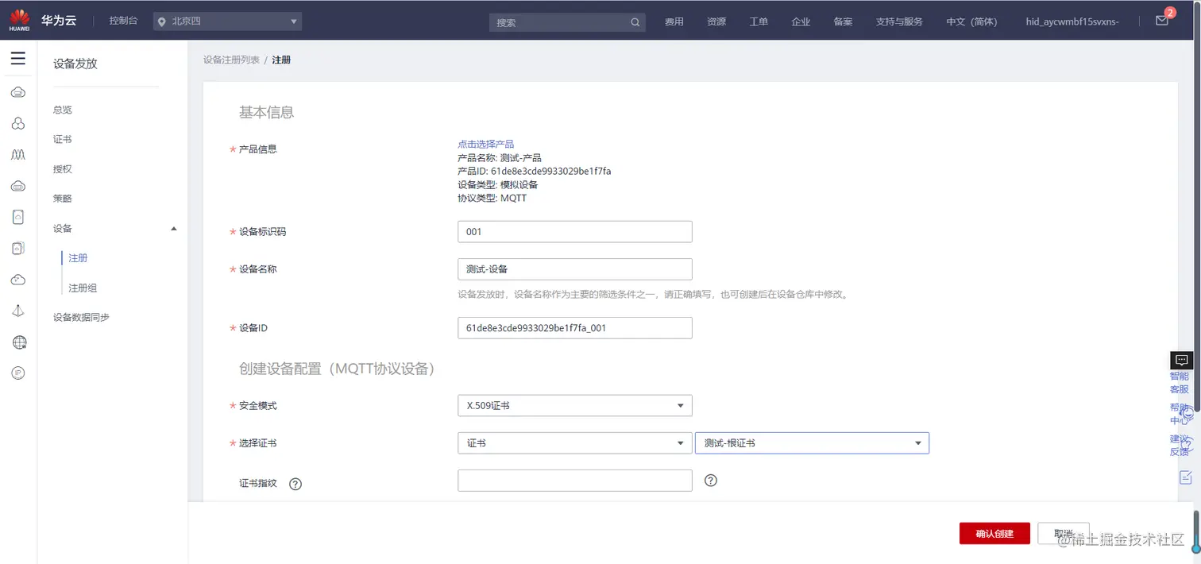The width and height of the screenshot is (1201, 564).
Task: Click the IP service icon at sidebar bottom
Action: [x=18, y=372]
